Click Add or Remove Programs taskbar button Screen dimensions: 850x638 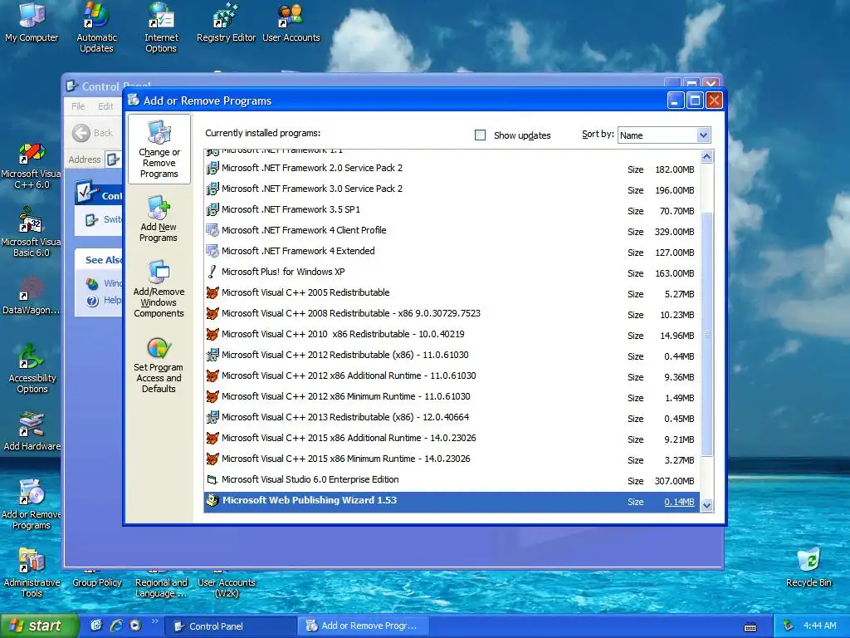pyautogui.click(x=364, y=626)
